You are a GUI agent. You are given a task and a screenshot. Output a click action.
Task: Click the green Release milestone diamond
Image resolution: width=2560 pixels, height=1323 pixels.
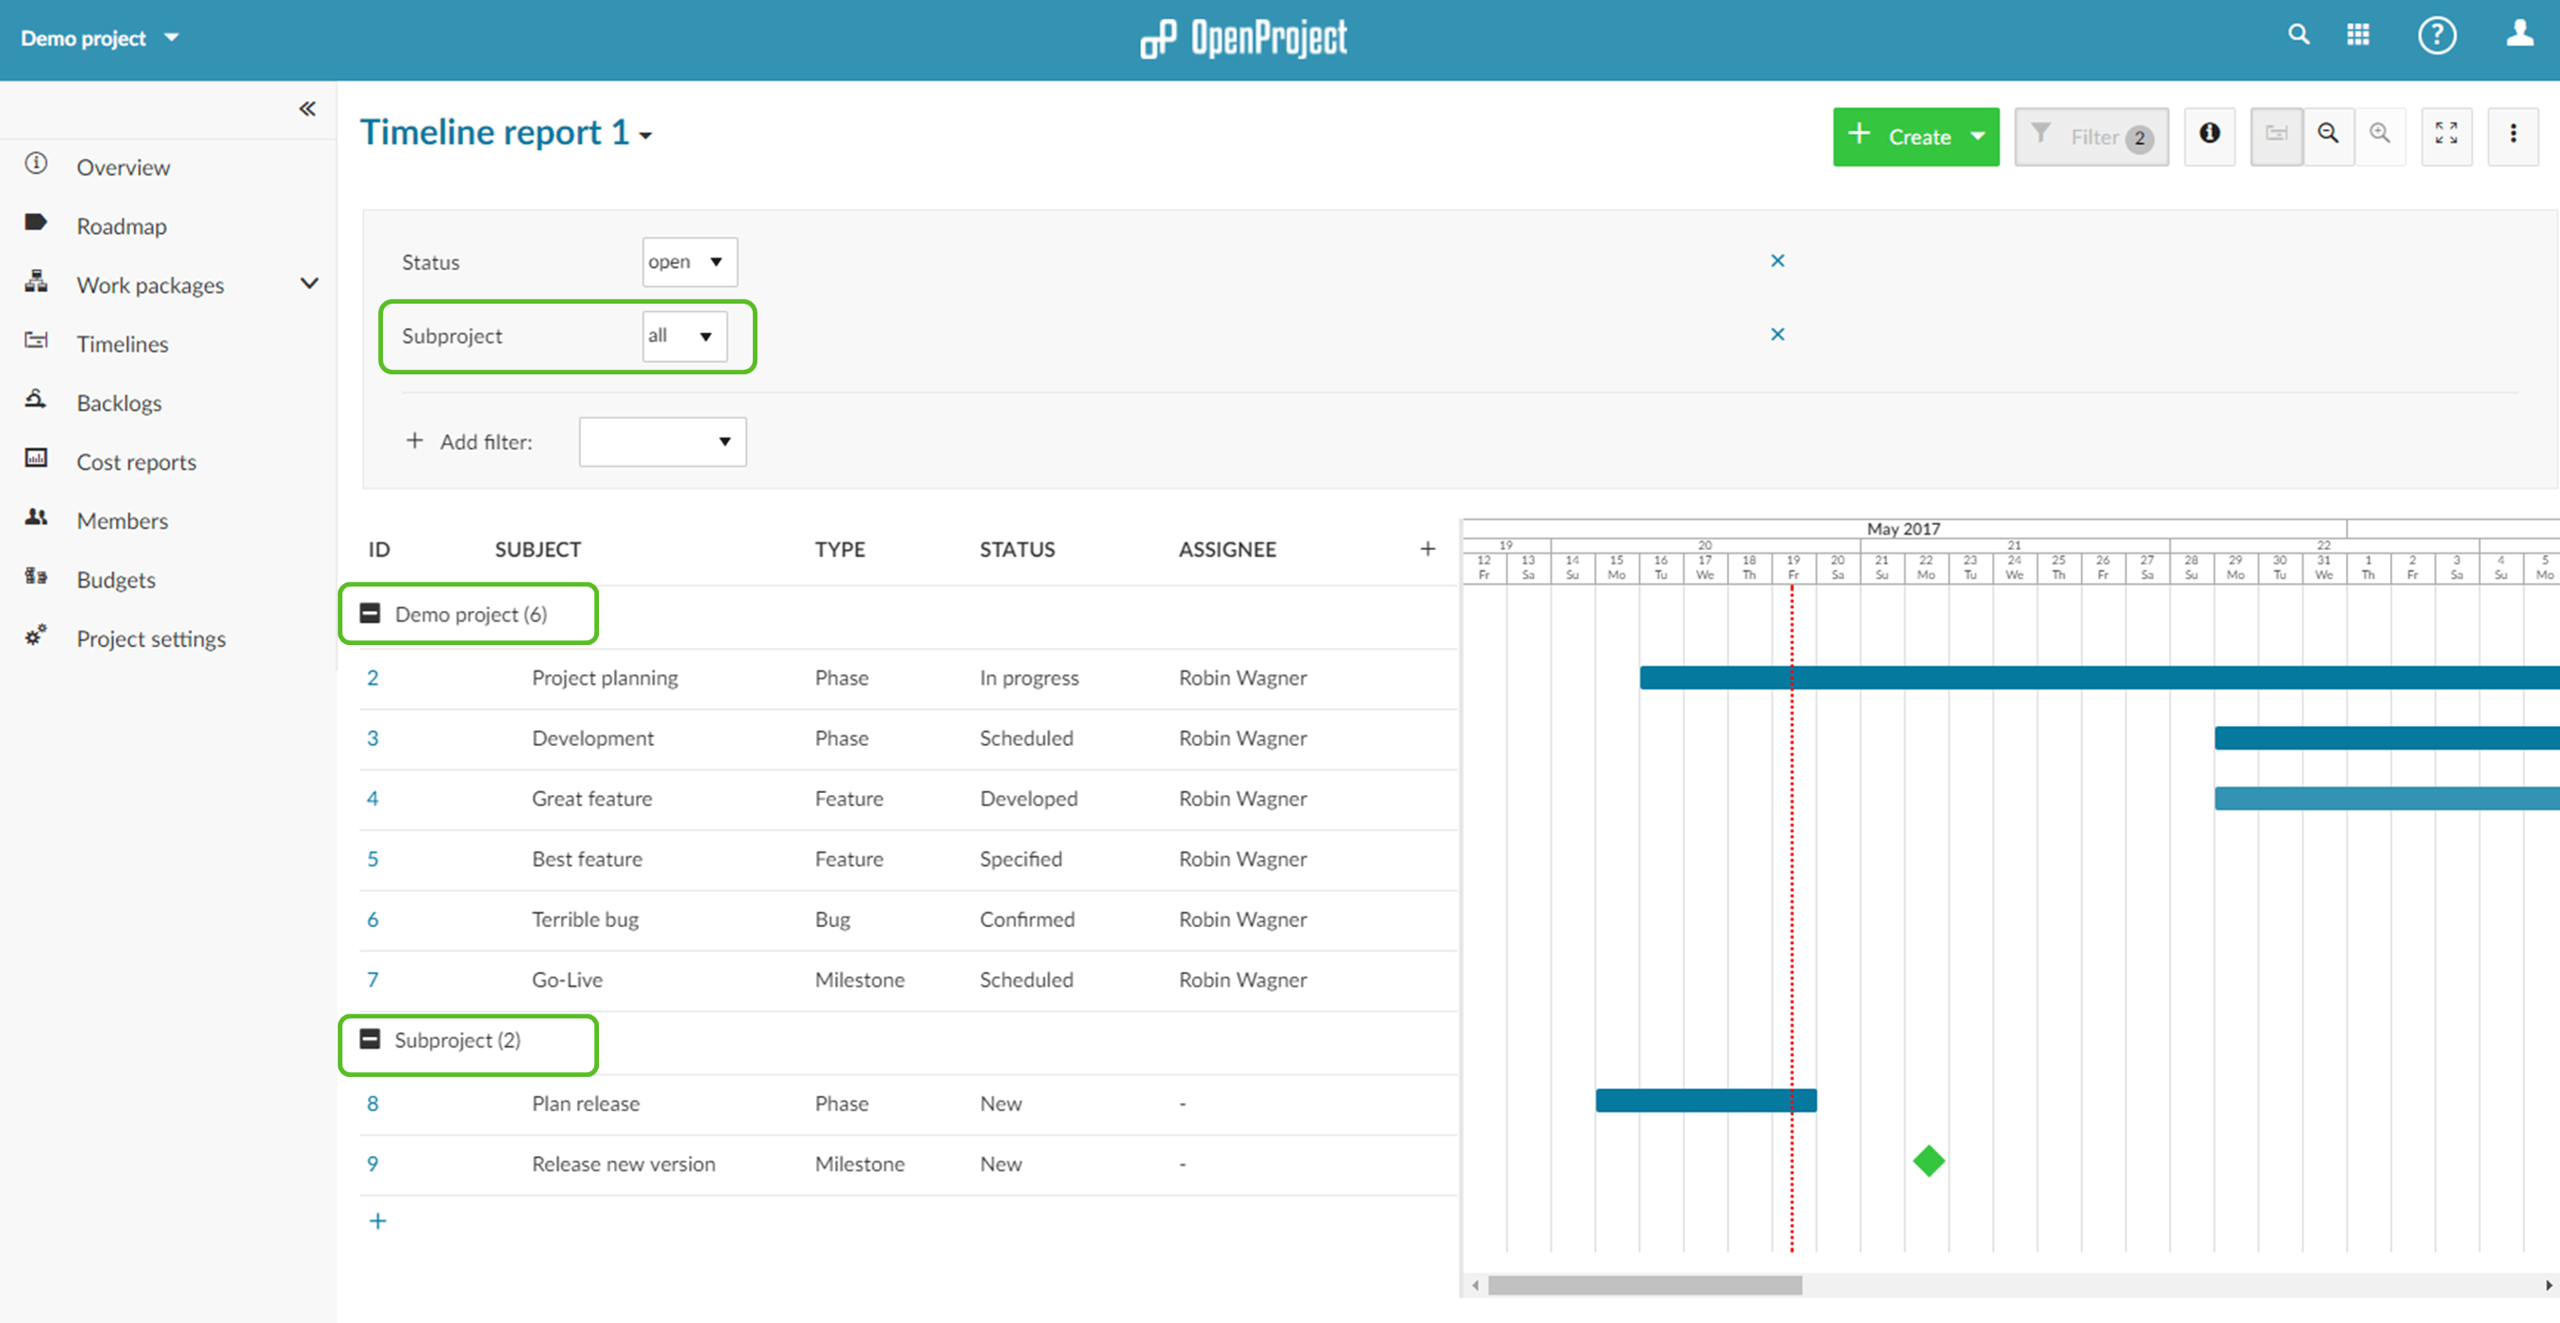1928,1161
